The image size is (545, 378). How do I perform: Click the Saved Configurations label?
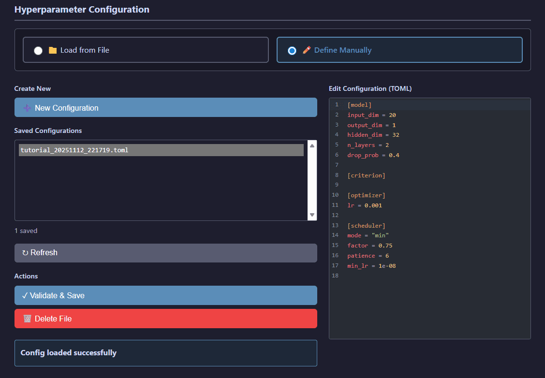pyautogui.click(x=48, y=131)
